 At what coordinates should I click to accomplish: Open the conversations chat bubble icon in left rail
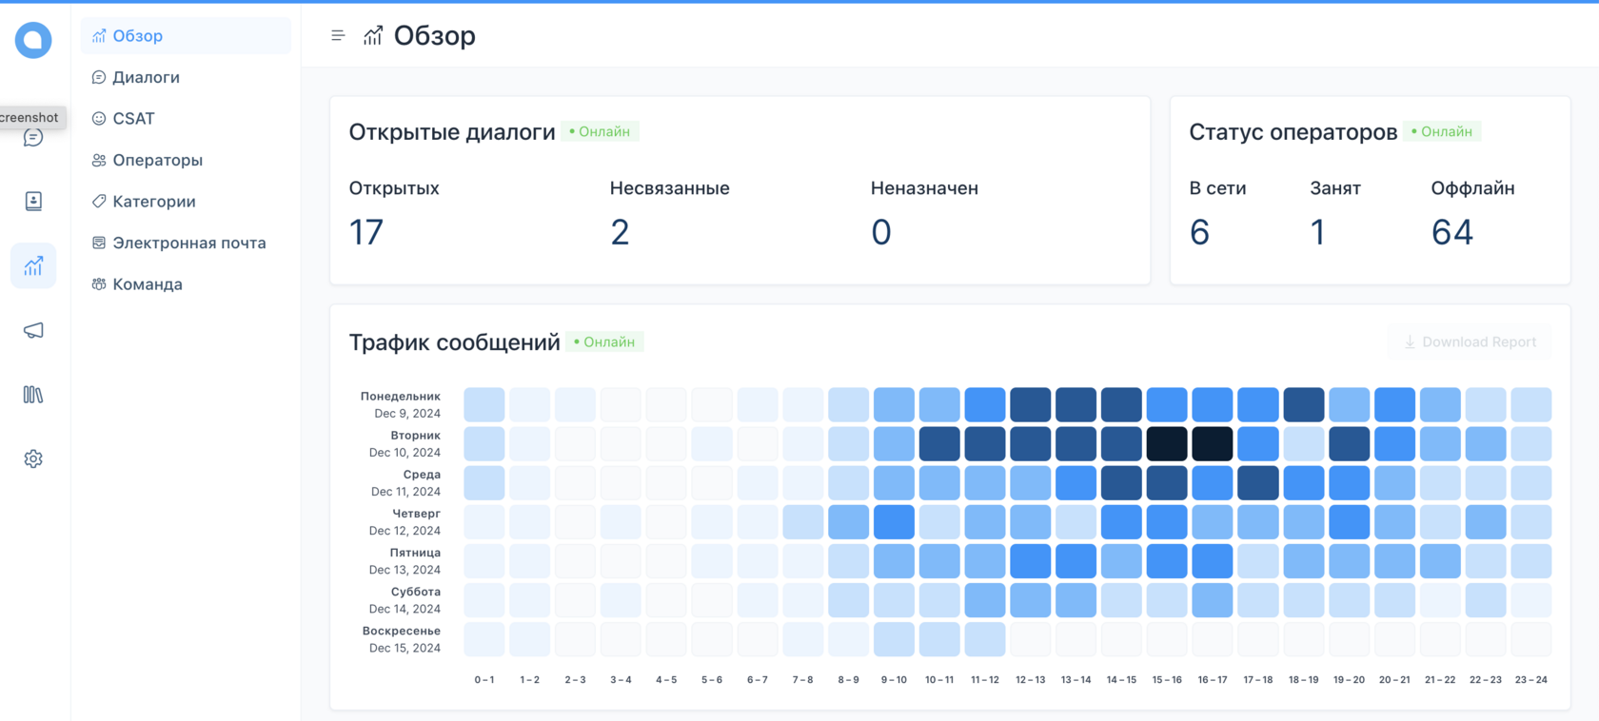pos(33,138)
